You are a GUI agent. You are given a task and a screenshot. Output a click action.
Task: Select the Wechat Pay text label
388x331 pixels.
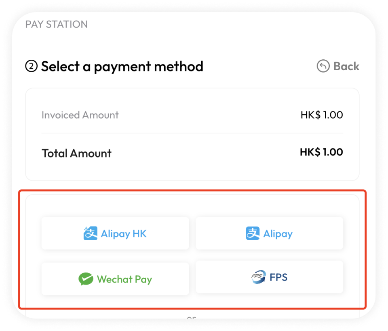[124, 279]
